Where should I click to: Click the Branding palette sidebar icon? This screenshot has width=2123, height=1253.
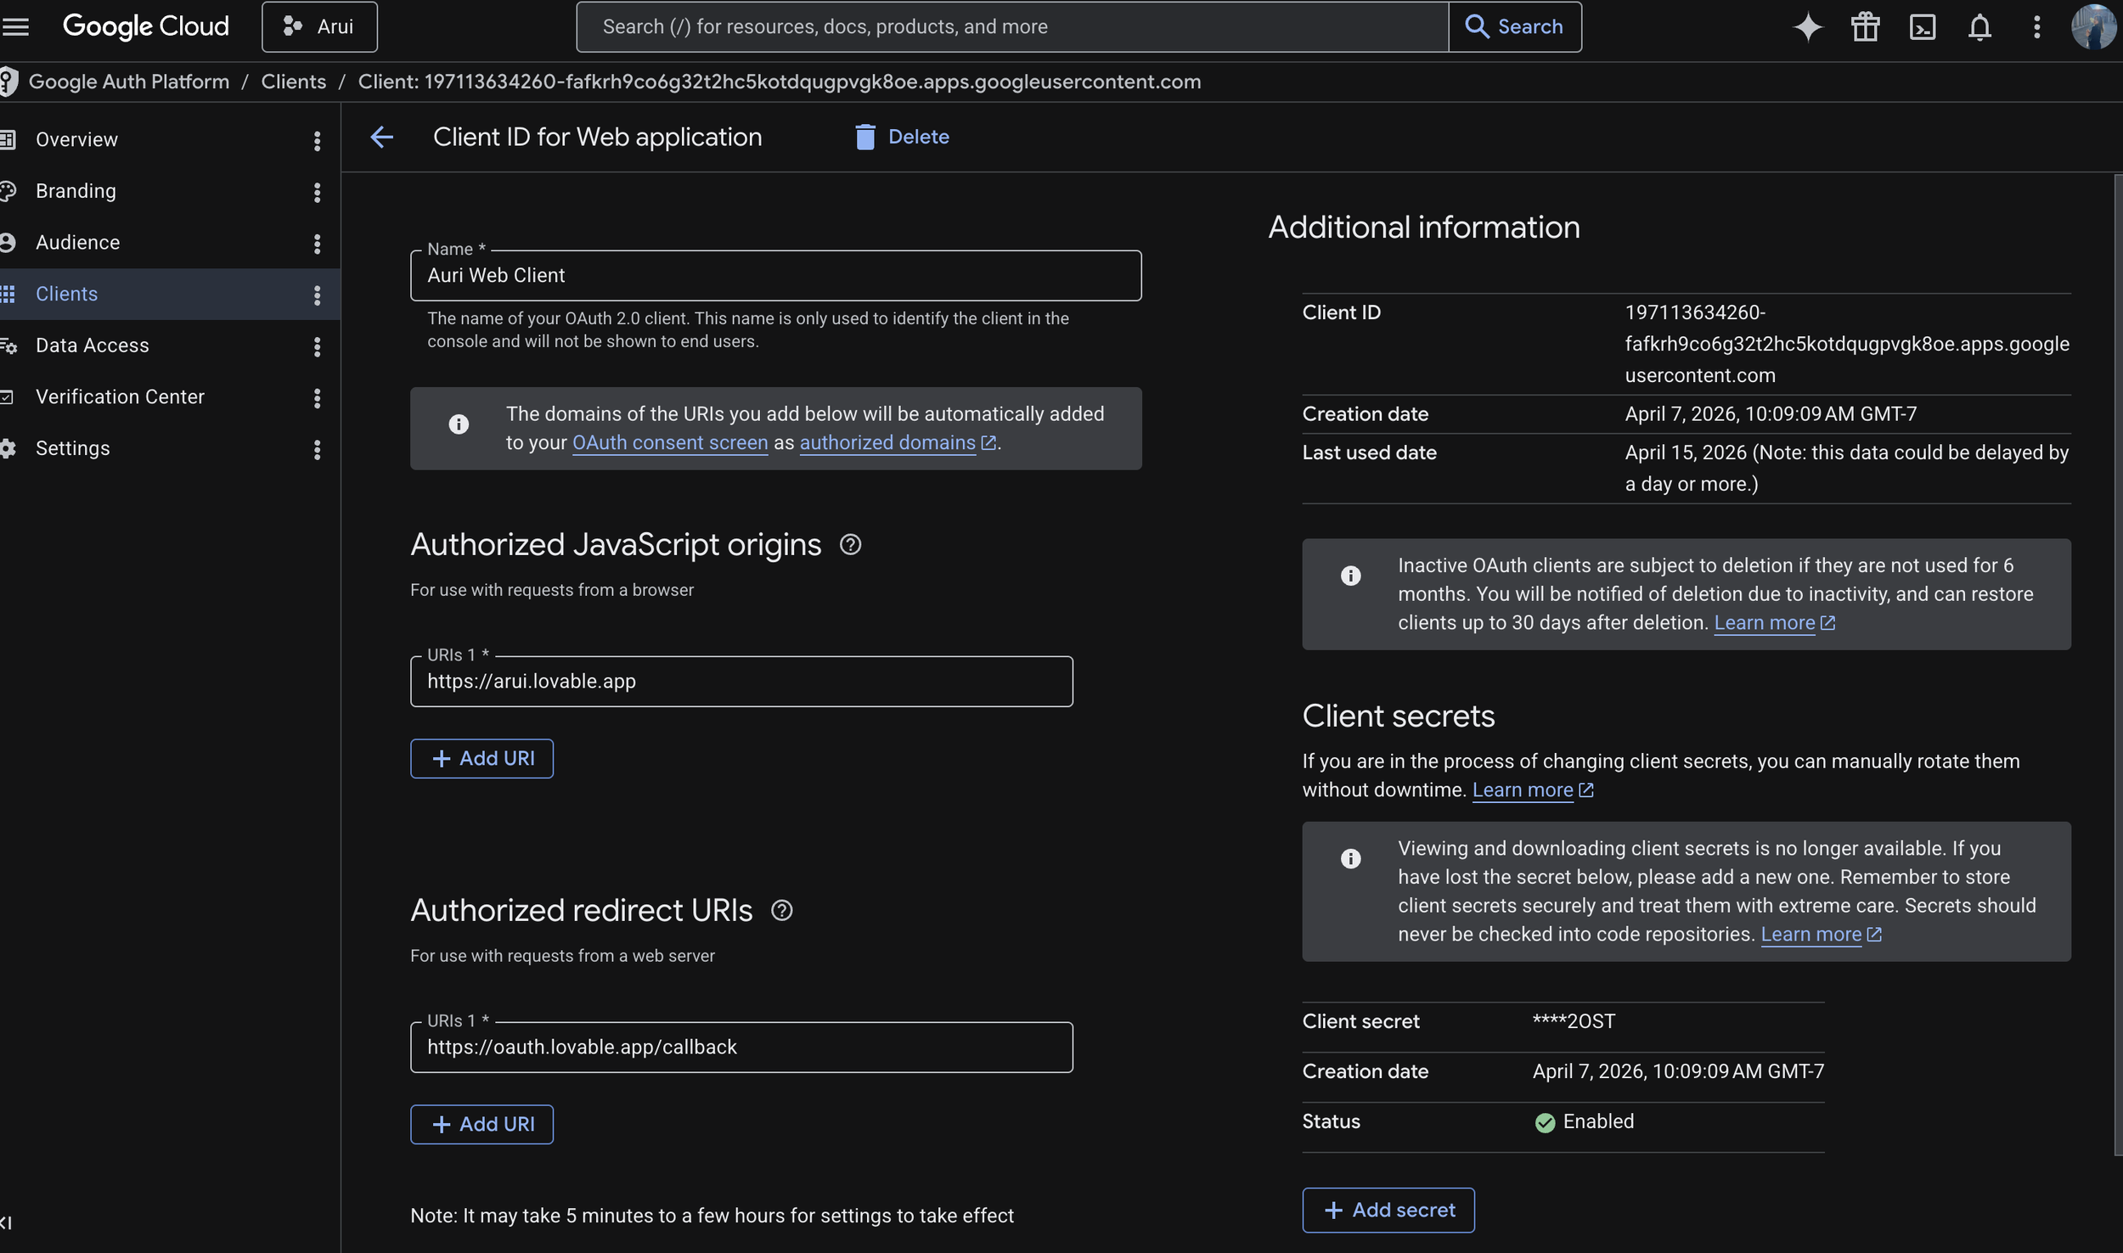[8, 191]
